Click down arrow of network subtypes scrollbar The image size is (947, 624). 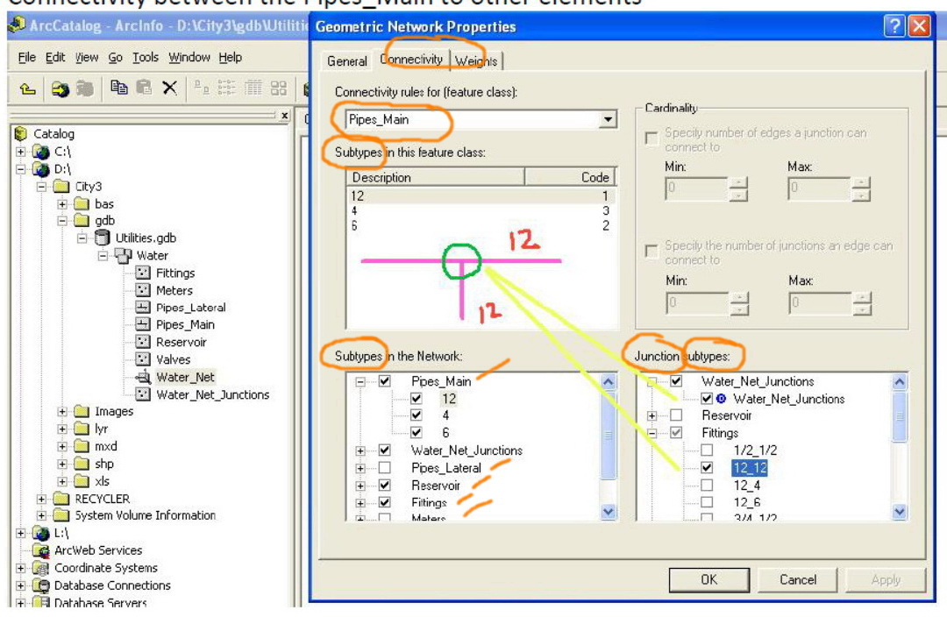tap(609, 511)
